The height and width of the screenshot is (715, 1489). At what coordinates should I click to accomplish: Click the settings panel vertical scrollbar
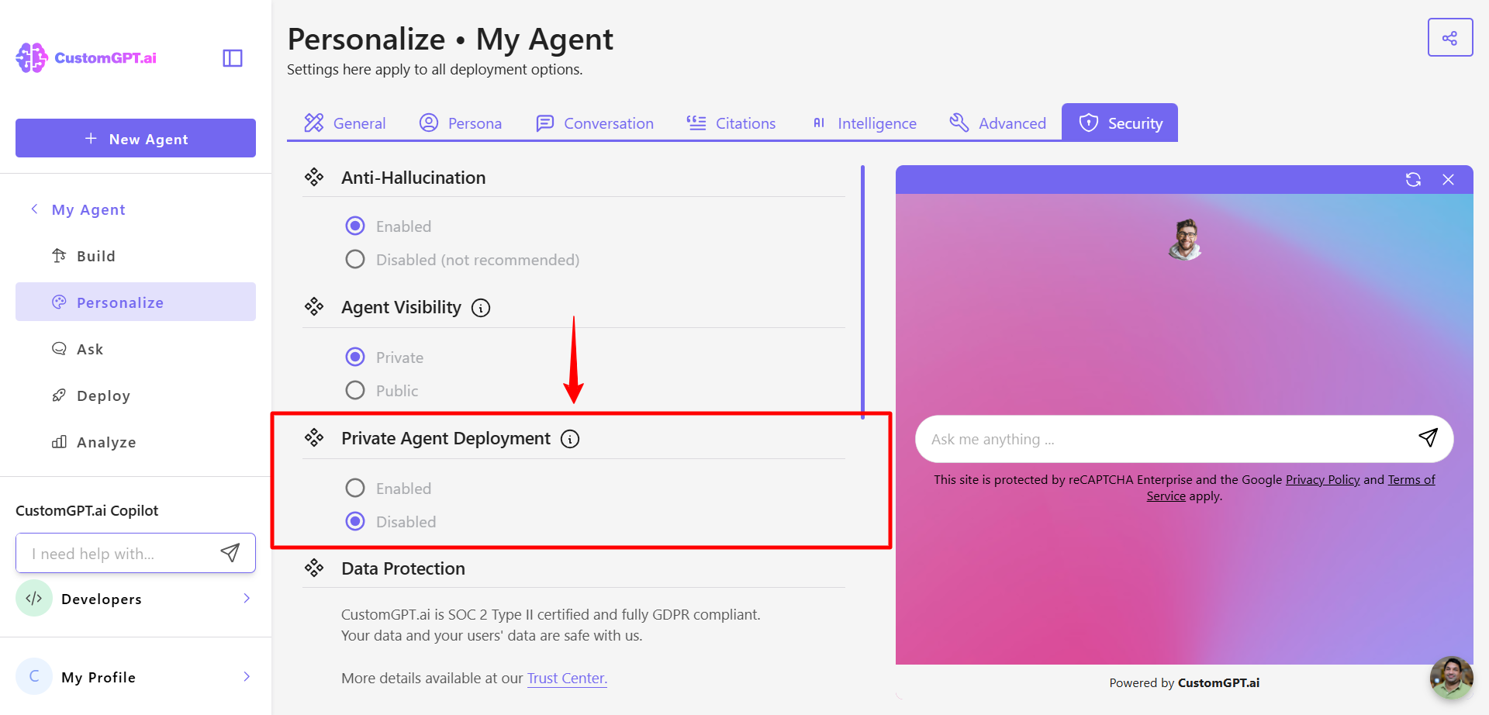tap(862, 292)
